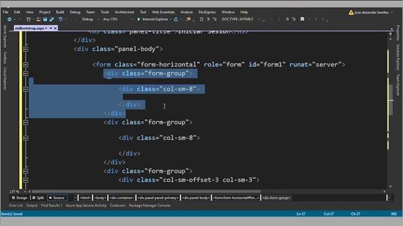Click the green Start debugging play icon

[x=139, y=19]
